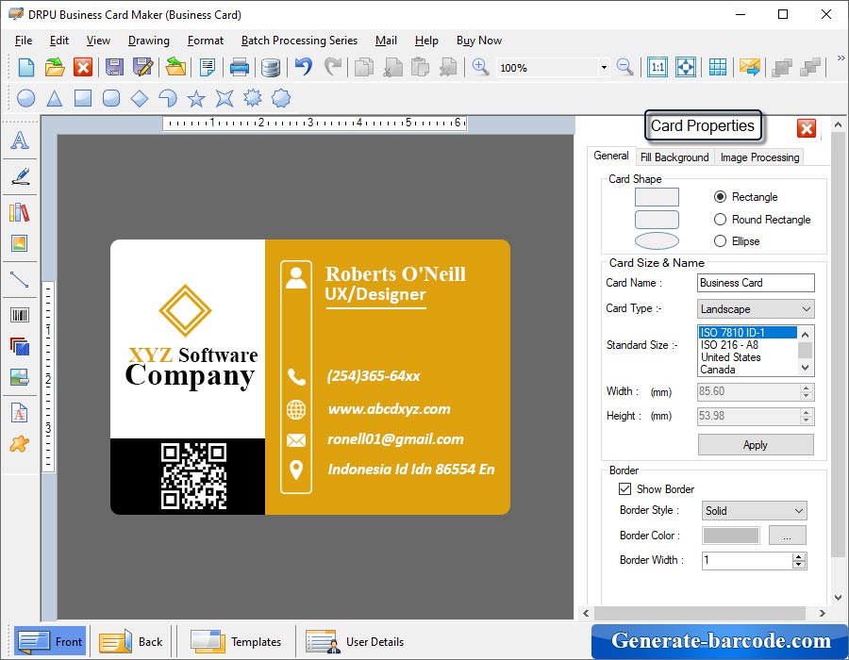Open file with the folder icon
The height and width of the screenshot is (660, 849).
pos(55,68)
